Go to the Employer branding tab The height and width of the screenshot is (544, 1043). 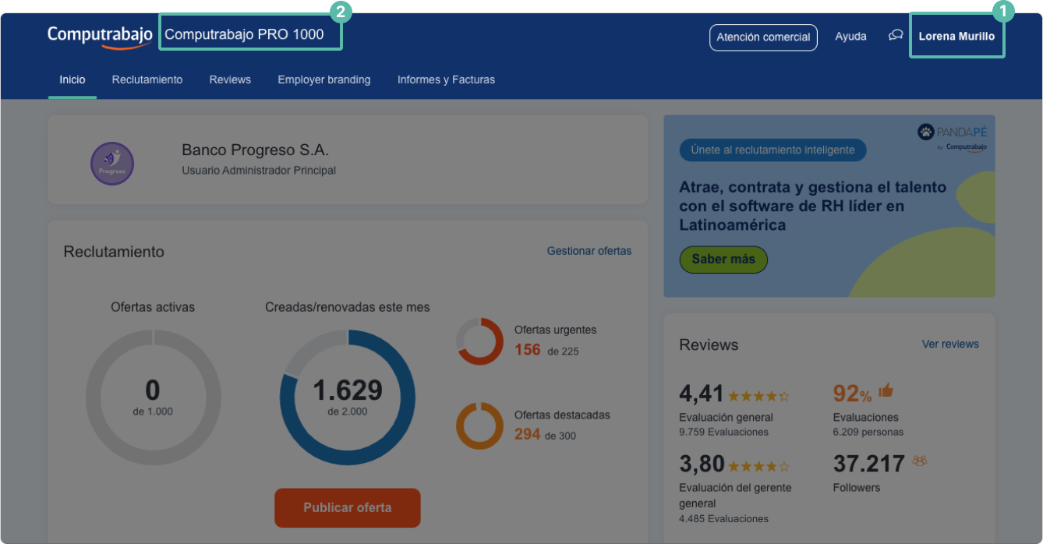(x=324, y=79)
